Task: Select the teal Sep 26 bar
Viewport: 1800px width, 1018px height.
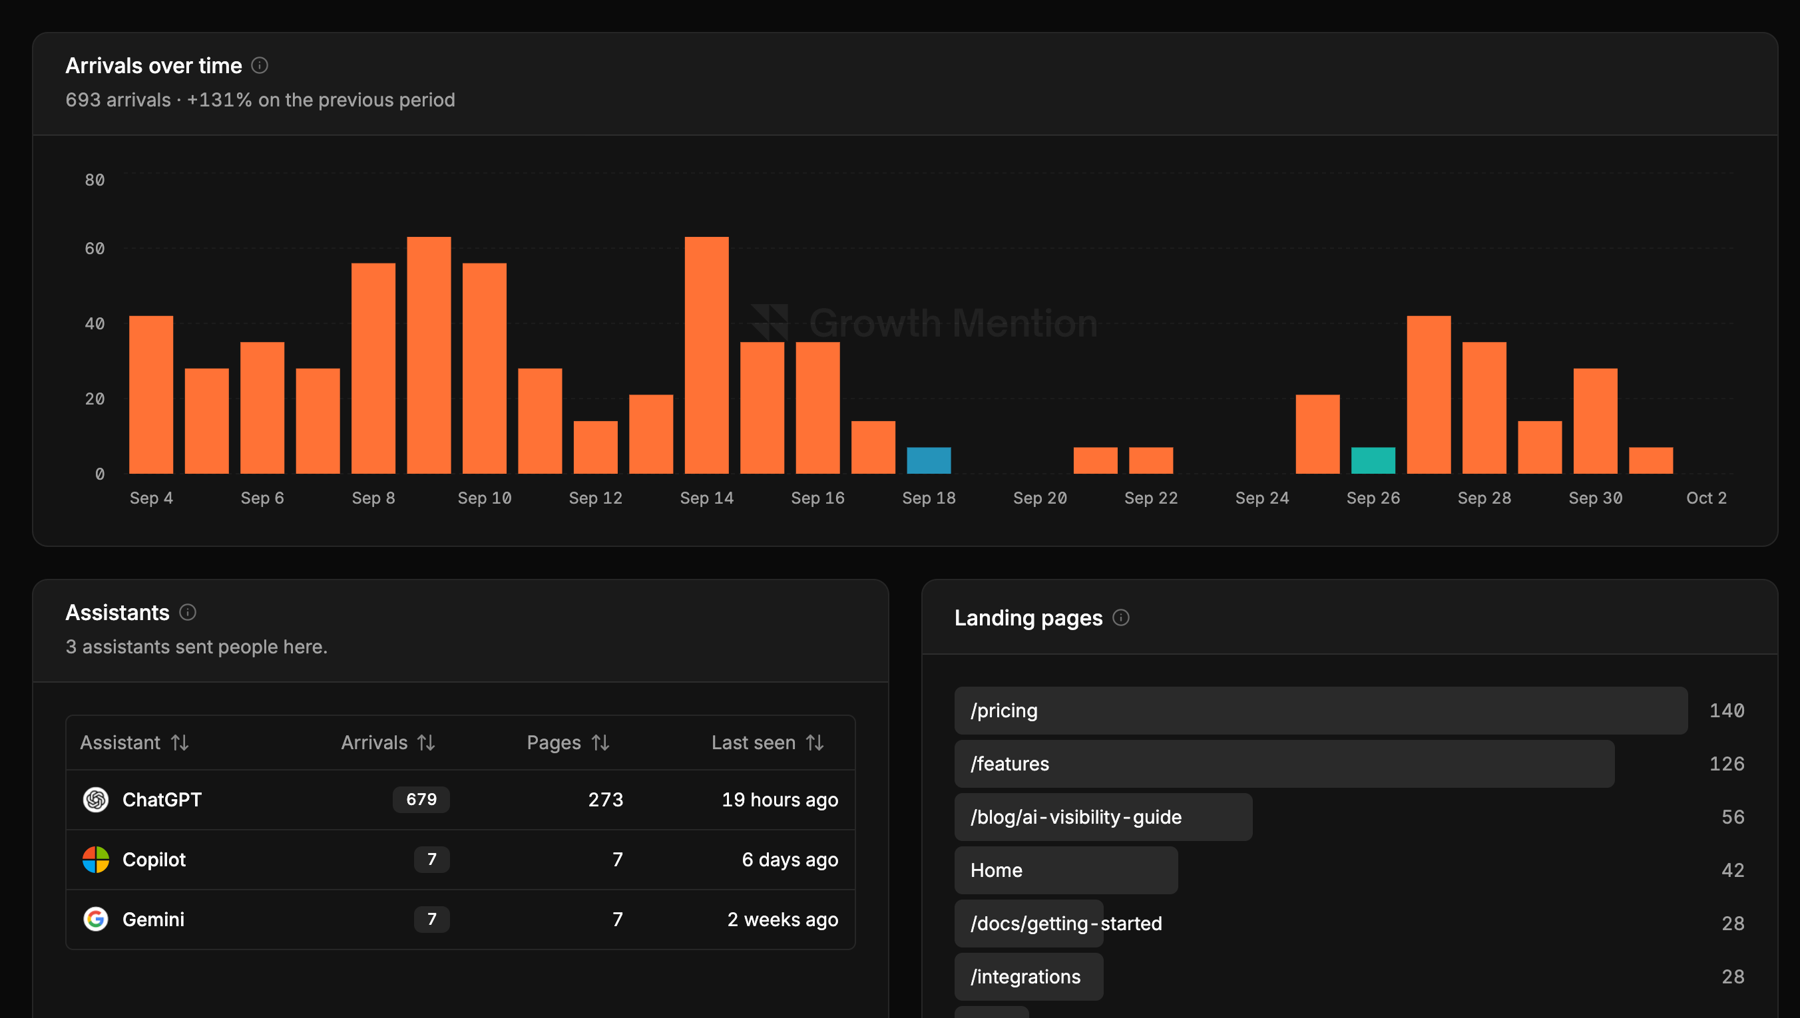Action: coord(1373,460)
